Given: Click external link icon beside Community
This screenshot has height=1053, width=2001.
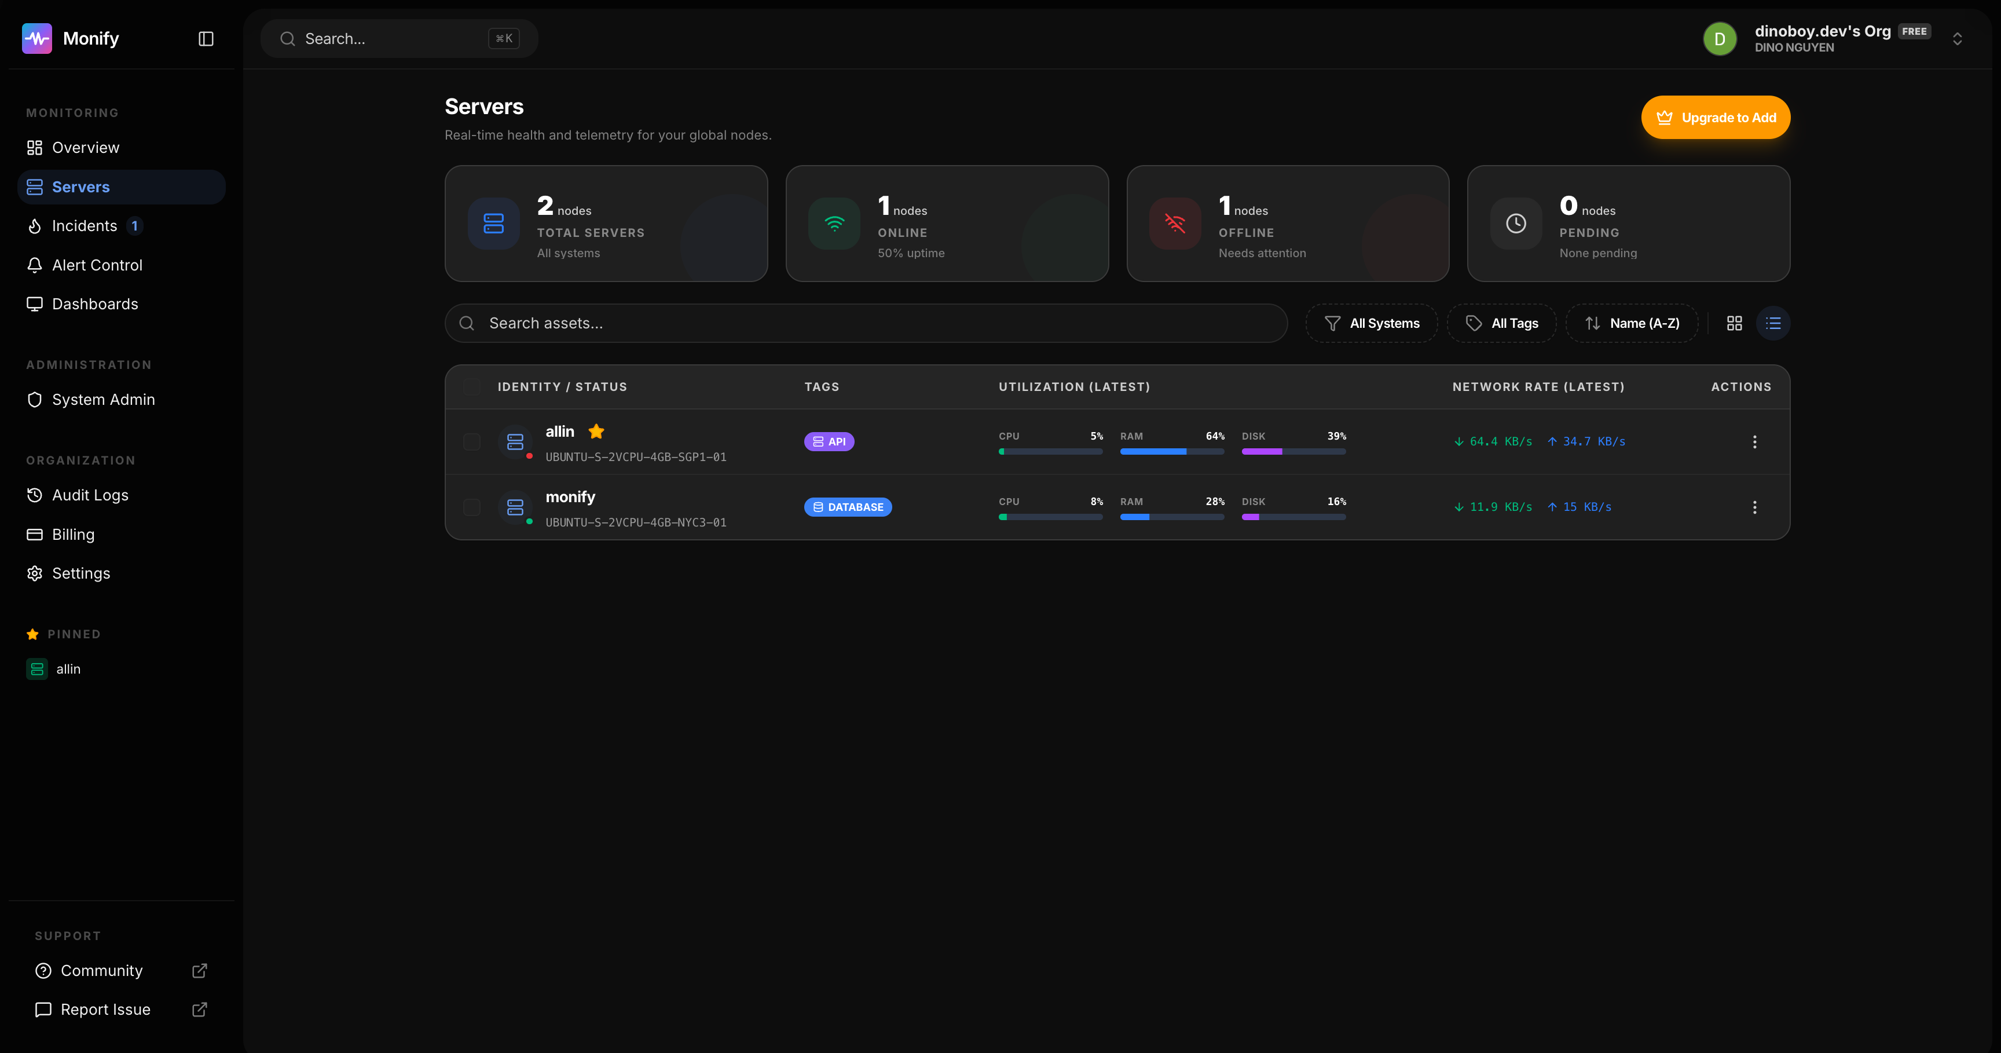Looking at the screenshot, I should [200, 971].
